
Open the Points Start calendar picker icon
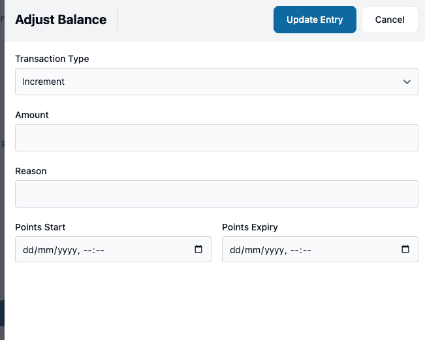198,249
